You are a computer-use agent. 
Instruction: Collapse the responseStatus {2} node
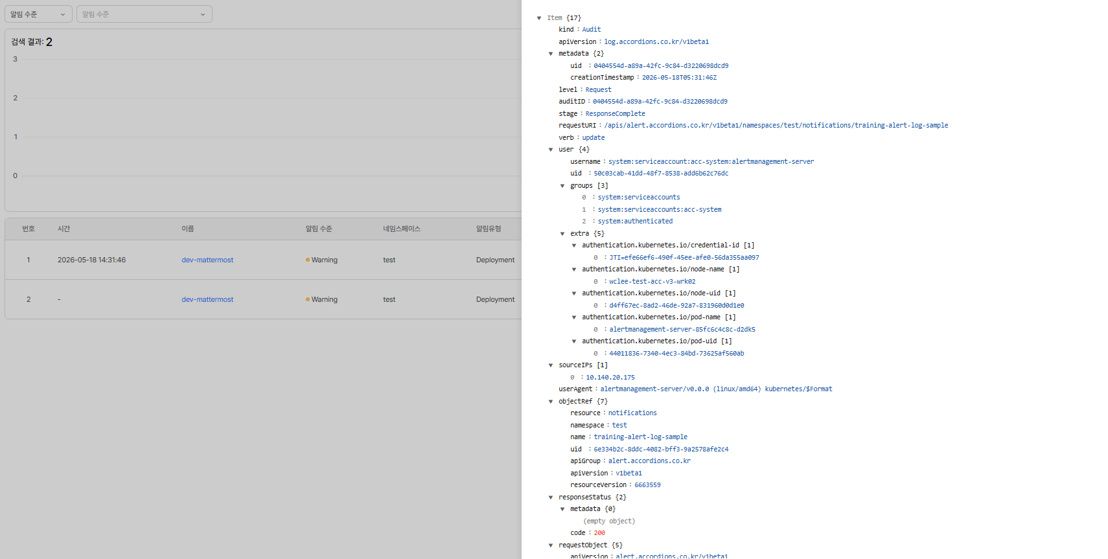551,497
